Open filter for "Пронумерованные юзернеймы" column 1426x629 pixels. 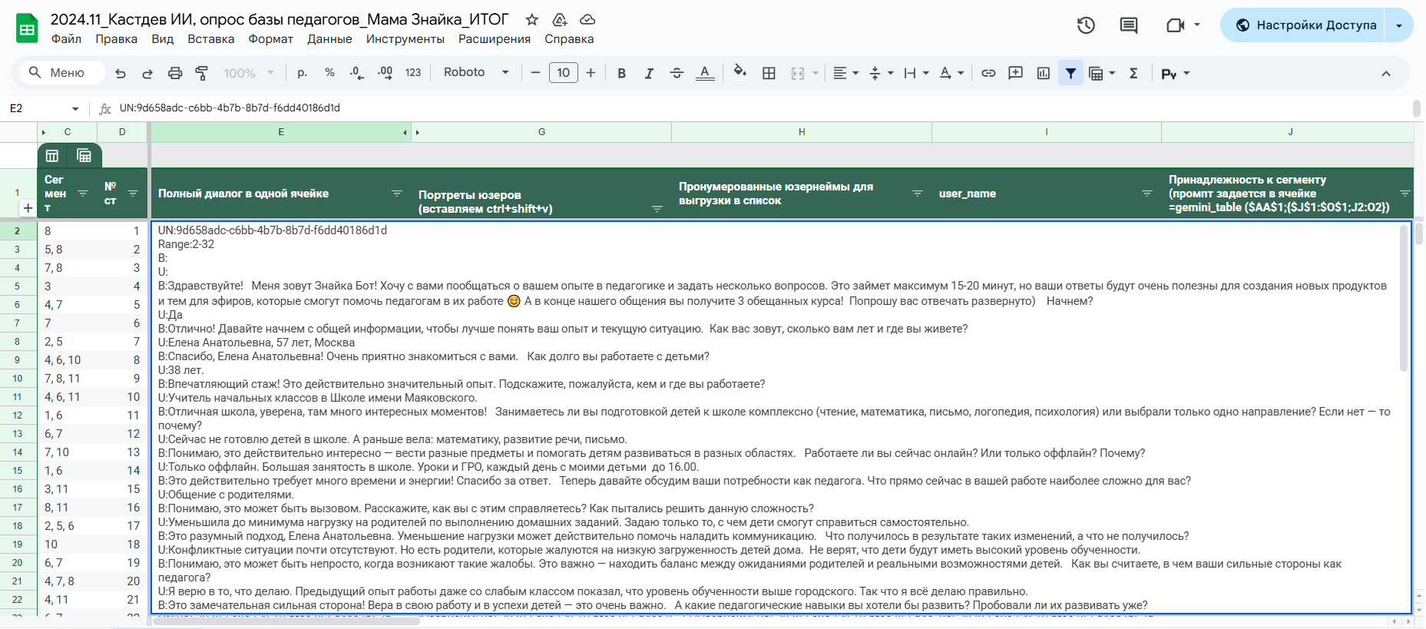coord(918,194)
